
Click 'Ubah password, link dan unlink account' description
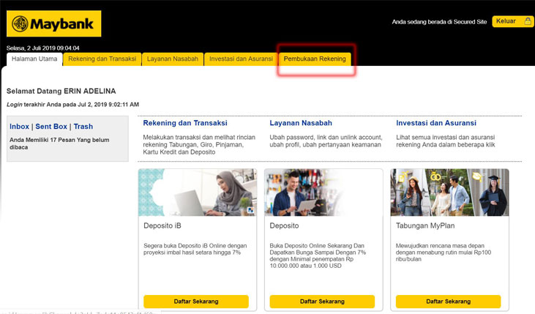[x=326, y=141]
